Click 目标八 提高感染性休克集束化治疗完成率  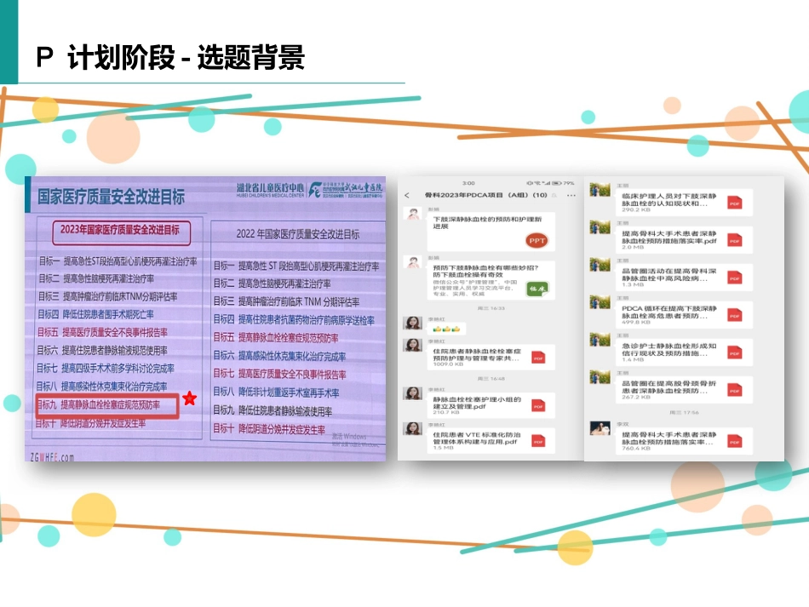[101, 387]
